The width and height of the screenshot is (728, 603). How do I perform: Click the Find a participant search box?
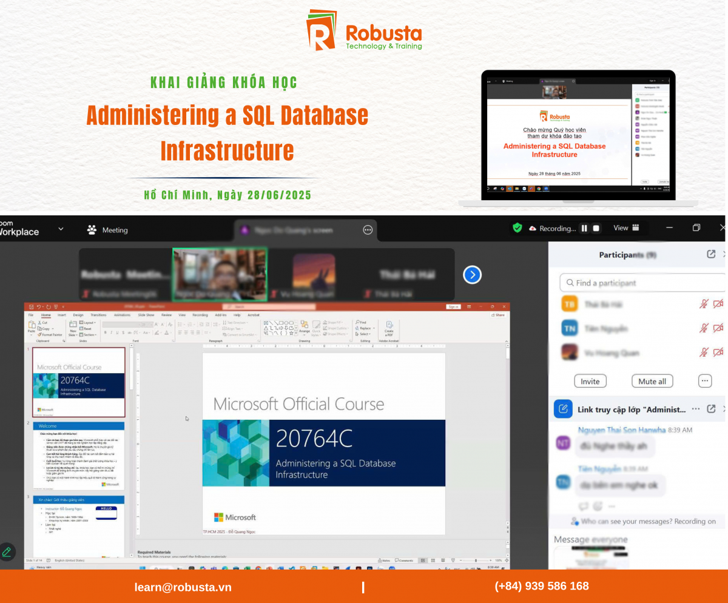pos(643,283)
